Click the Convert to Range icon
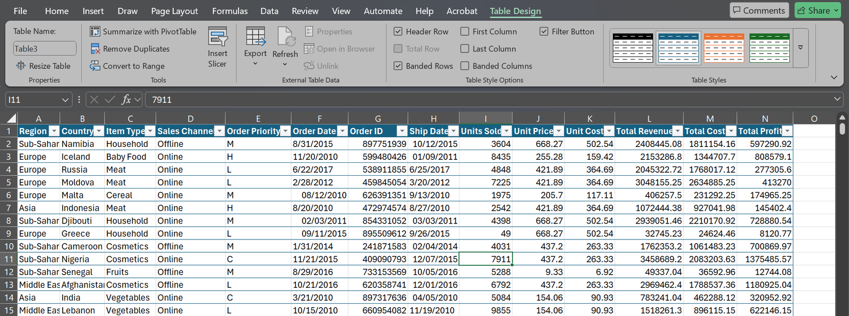Image resolution: width=849 pixels, height=316 pixels. 95,66
